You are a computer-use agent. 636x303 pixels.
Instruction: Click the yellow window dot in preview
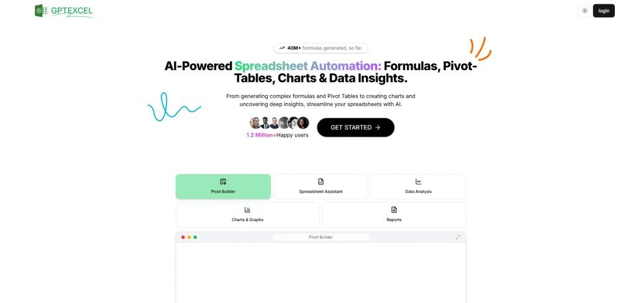pos(189,237)
